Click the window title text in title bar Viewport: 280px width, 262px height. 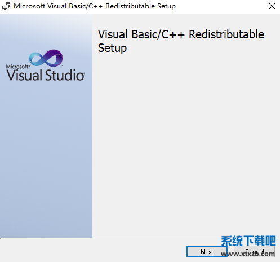click(x=95, y=6)
